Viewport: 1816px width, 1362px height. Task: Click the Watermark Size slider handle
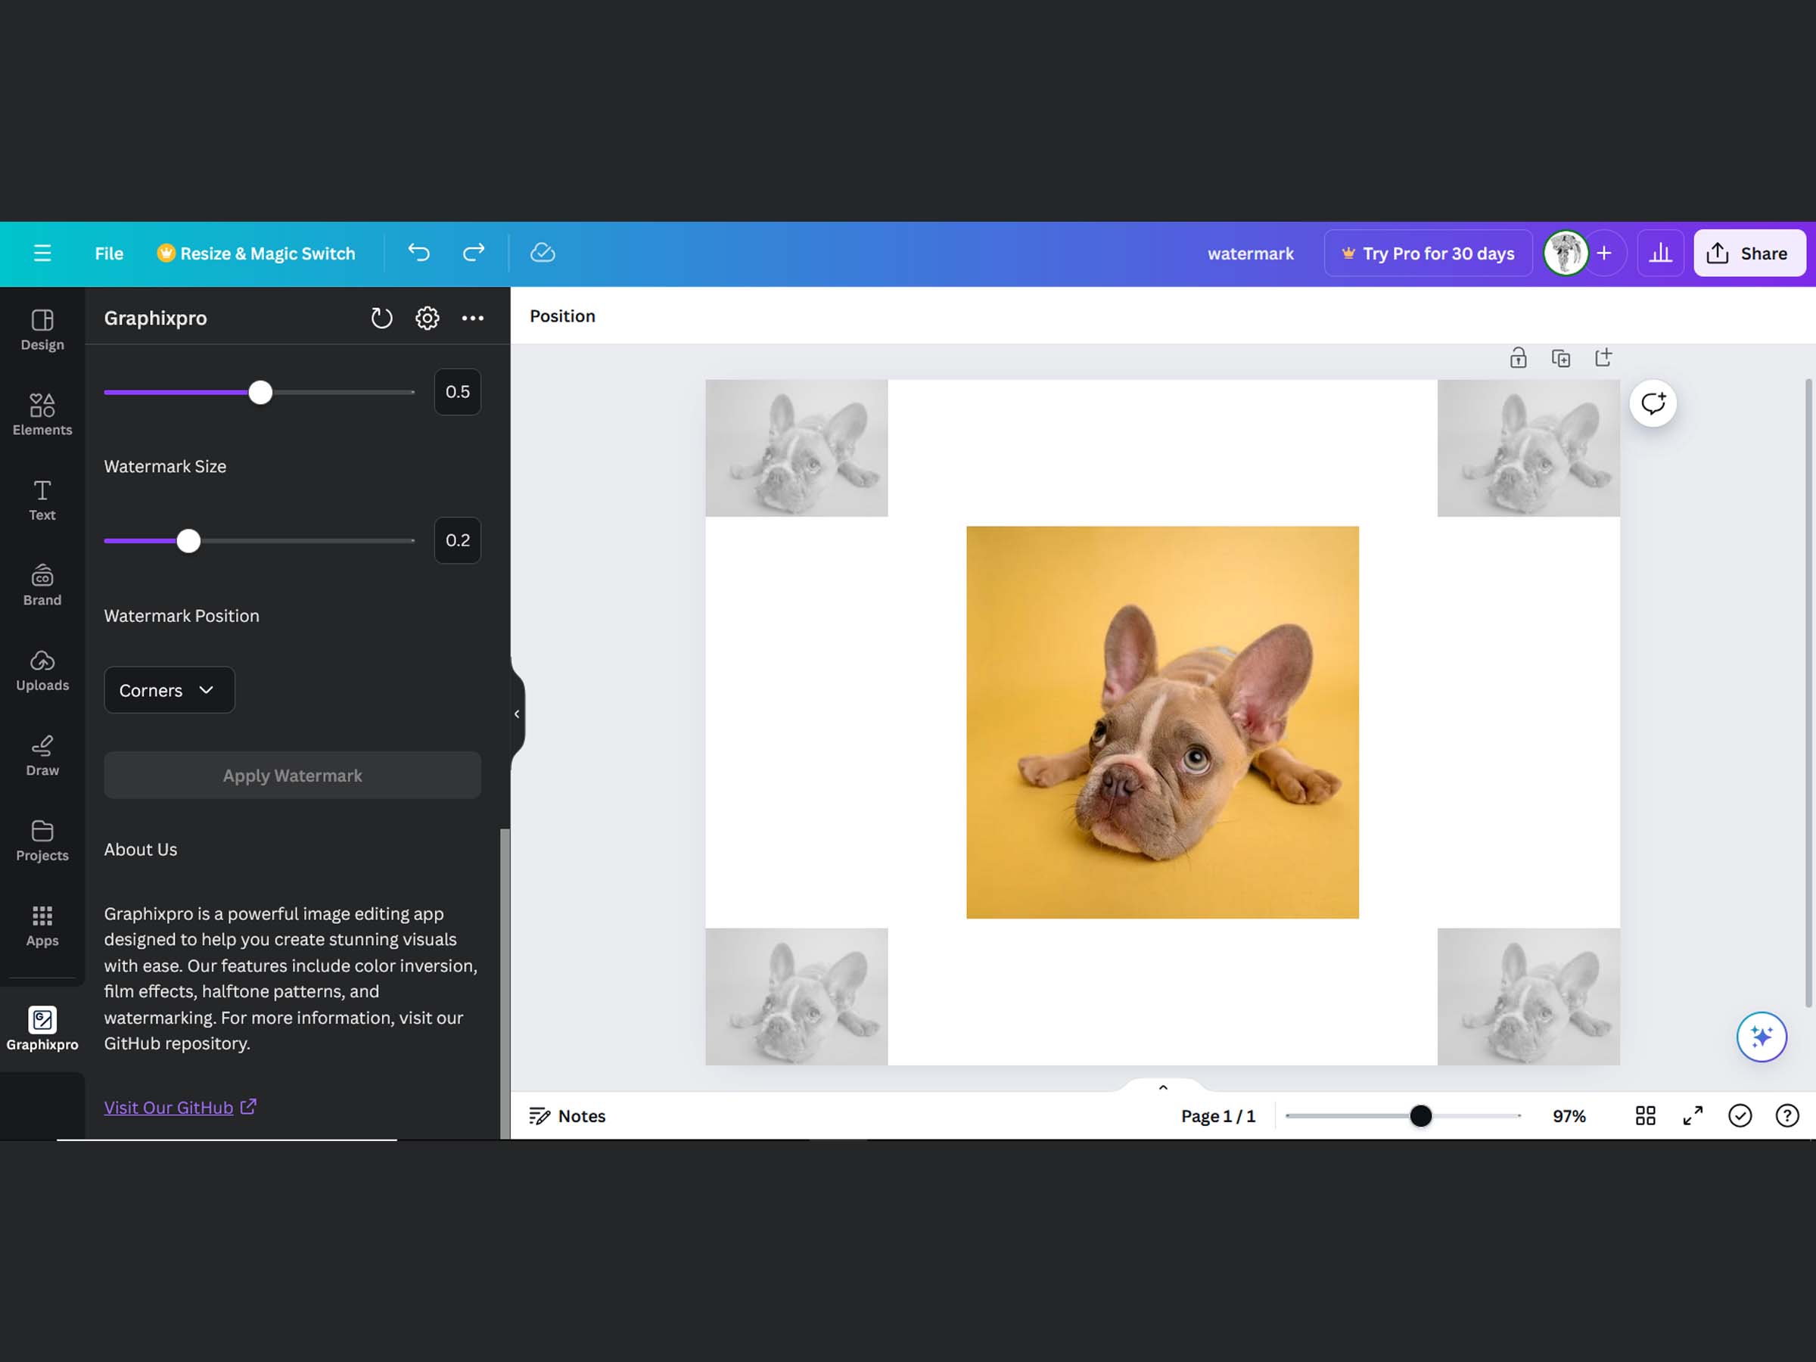[189, 541]
